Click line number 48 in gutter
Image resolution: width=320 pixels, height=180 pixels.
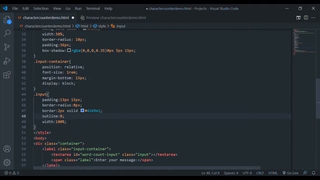point(23,116)
